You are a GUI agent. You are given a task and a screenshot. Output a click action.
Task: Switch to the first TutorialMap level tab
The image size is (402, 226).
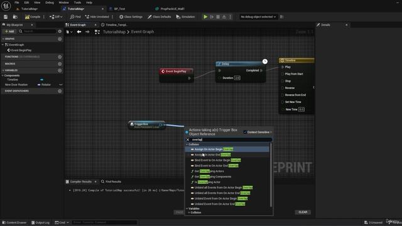pyautogui.click(x=30, y=9)
